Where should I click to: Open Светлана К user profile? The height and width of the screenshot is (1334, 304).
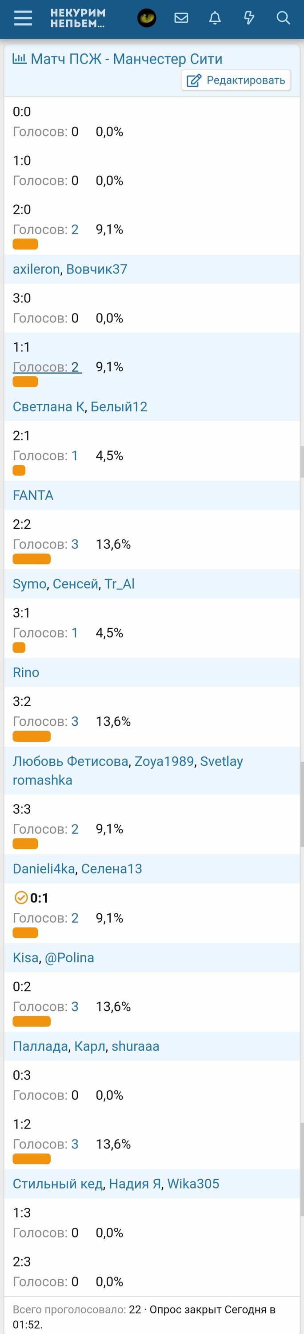click(48, 406)
